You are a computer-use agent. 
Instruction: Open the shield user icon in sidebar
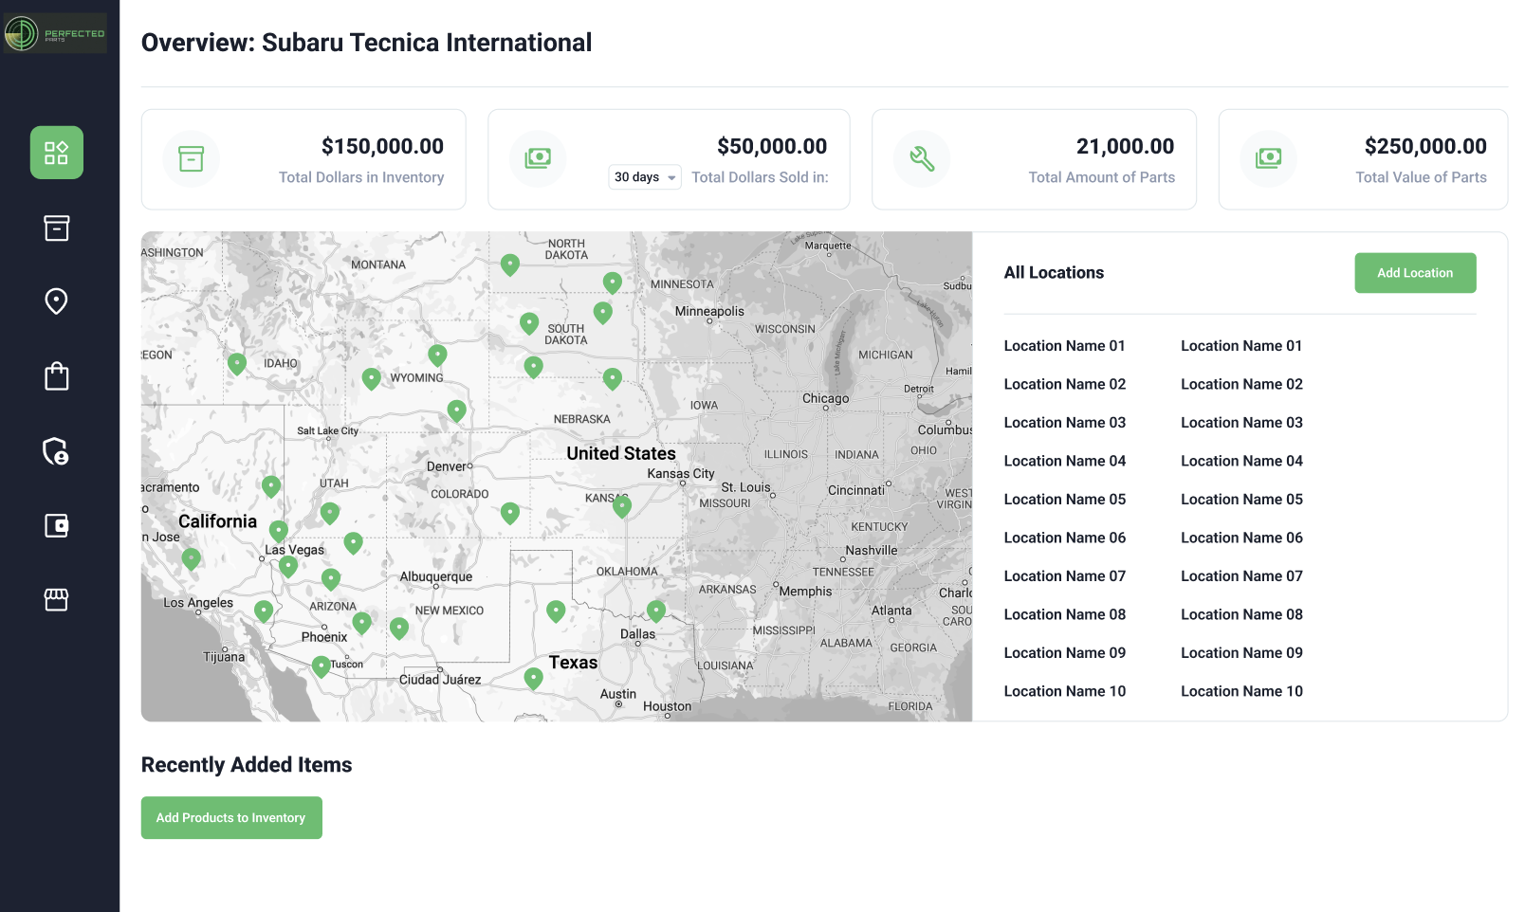[x=57, y=451]
